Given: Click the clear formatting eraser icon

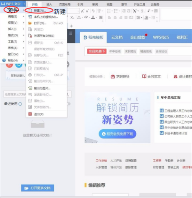Looking at the screenshot, I should [93, 11].
